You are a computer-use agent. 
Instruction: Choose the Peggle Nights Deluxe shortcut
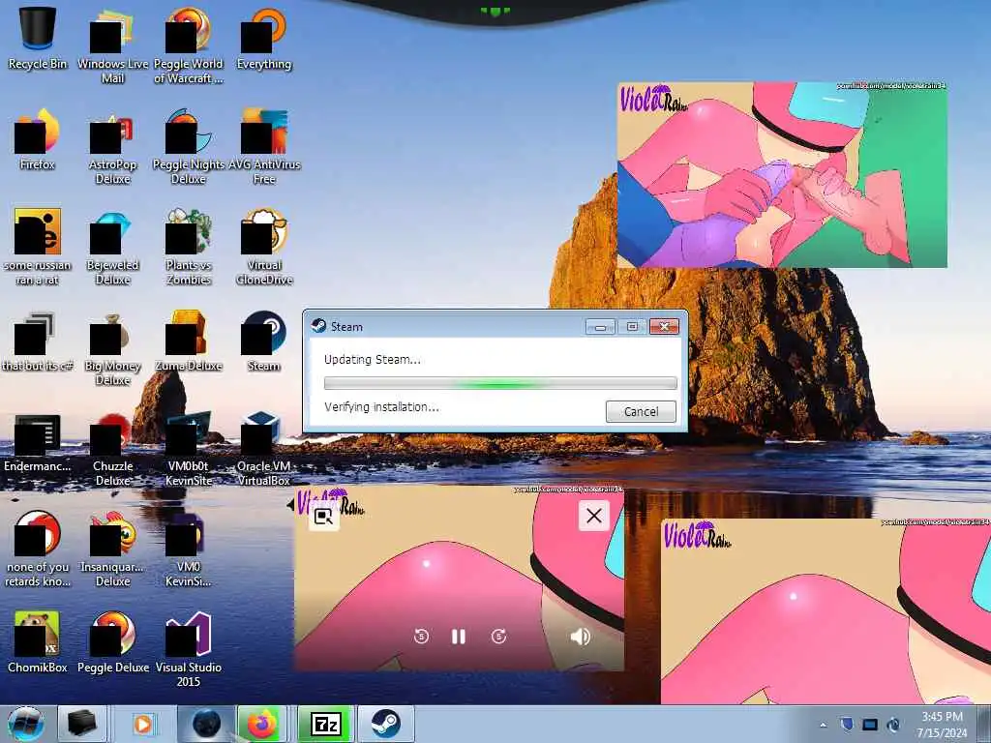[x=189, y=147]
